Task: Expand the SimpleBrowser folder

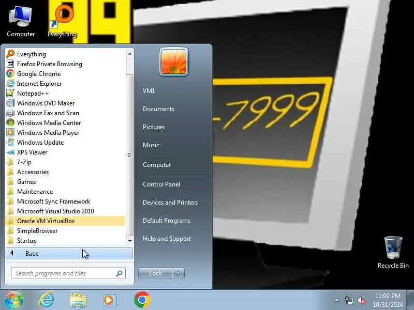Action: (65, 230)
